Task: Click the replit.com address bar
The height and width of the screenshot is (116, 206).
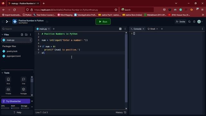Action: (x=72, y=10)
